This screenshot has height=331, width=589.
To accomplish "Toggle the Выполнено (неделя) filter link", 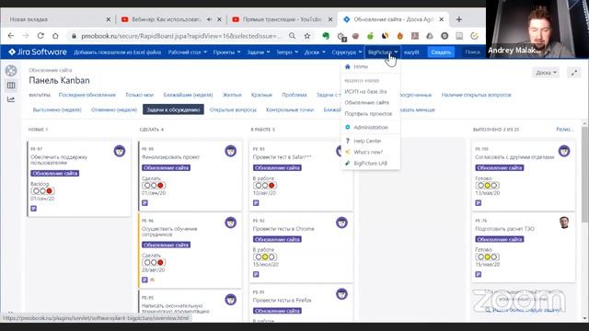I will coord(57,110).
